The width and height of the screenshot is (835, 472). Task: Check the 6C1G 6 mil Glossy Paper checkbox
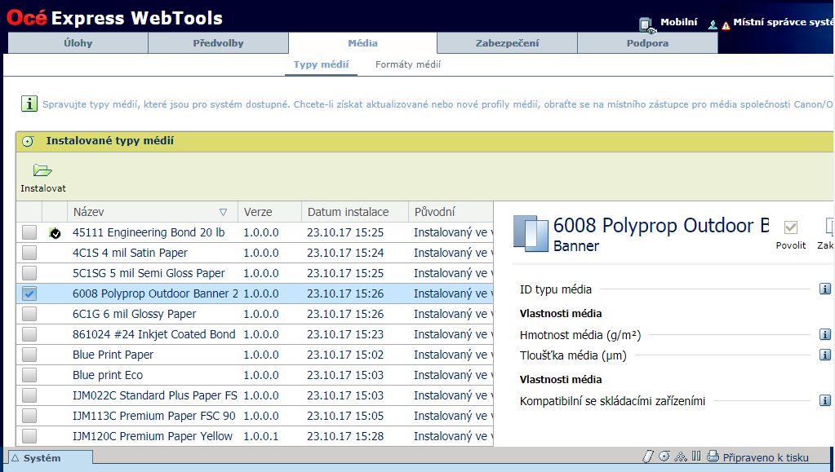pyautogui.click(x=29, y=314)
